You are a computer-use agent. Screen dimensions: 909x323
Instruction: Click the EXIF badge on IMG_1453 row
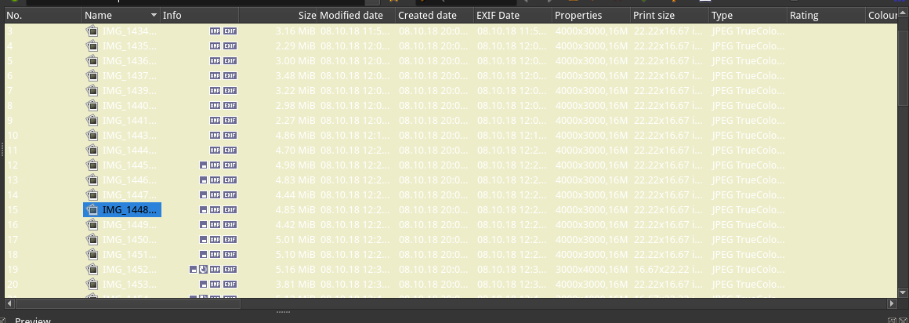[x=230, y=284]
